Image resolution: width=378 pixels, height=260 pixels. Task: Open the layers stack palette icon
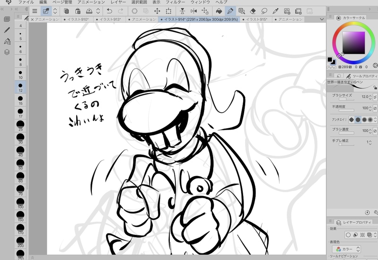coord(7,52)
